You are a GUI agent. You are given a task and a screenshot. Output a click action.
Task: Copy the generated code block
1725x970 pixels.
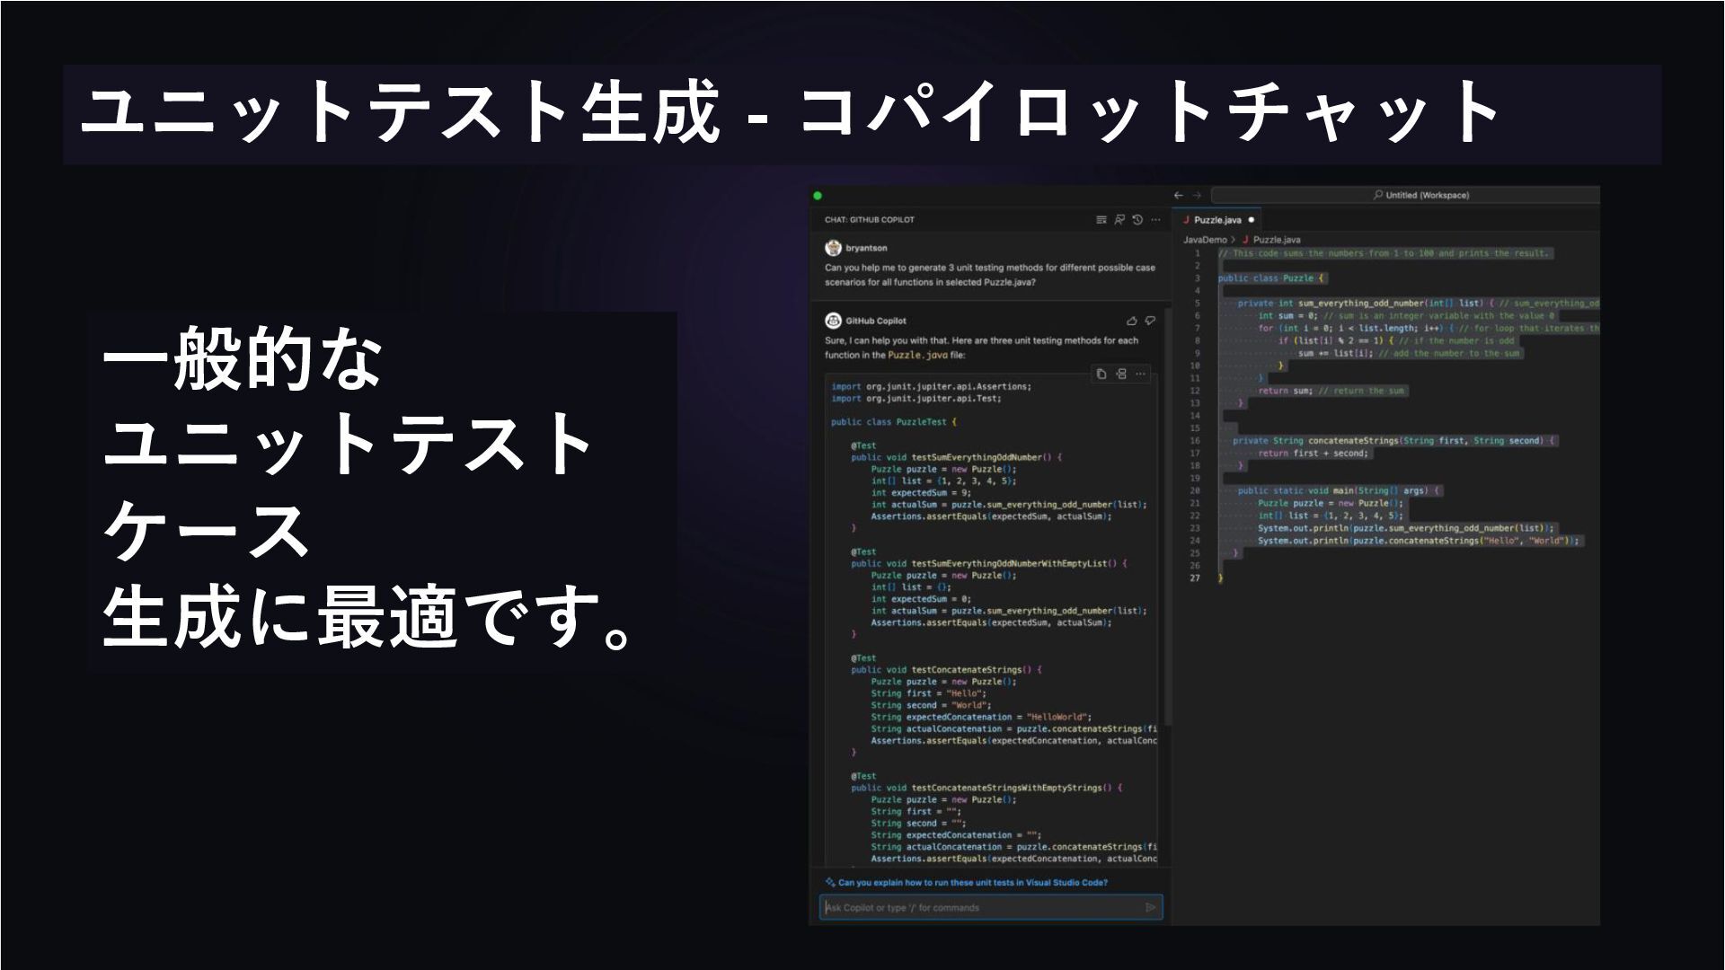tap(1101, 375)
